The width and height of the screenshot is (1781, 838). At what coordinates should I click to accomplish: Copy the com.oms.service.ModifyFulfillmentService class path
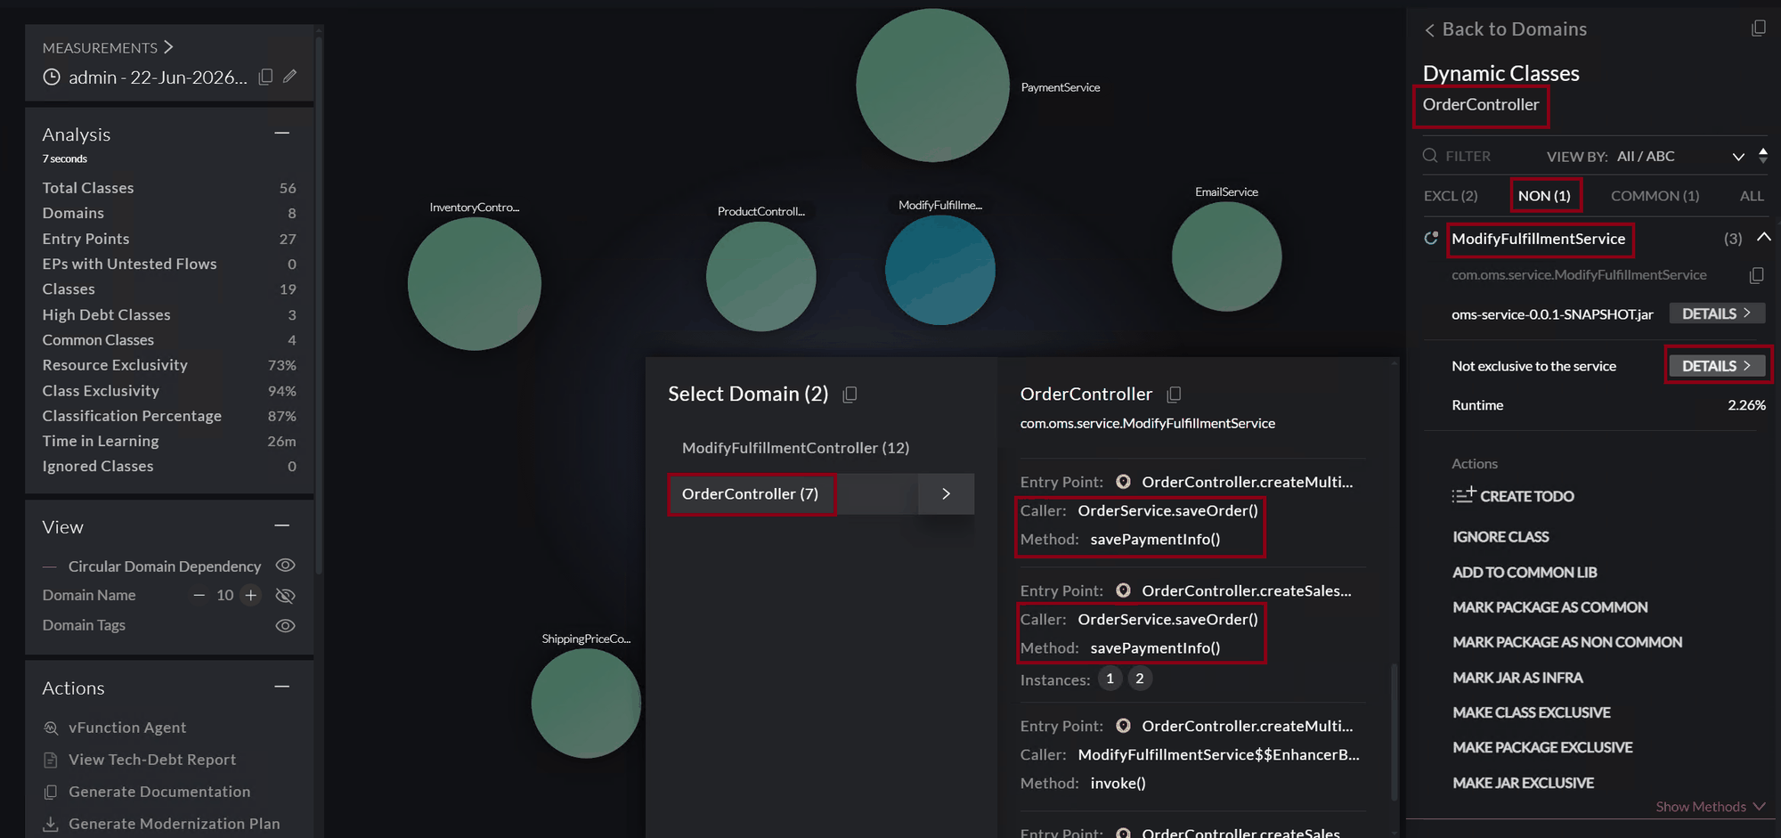click(1756, 275)
